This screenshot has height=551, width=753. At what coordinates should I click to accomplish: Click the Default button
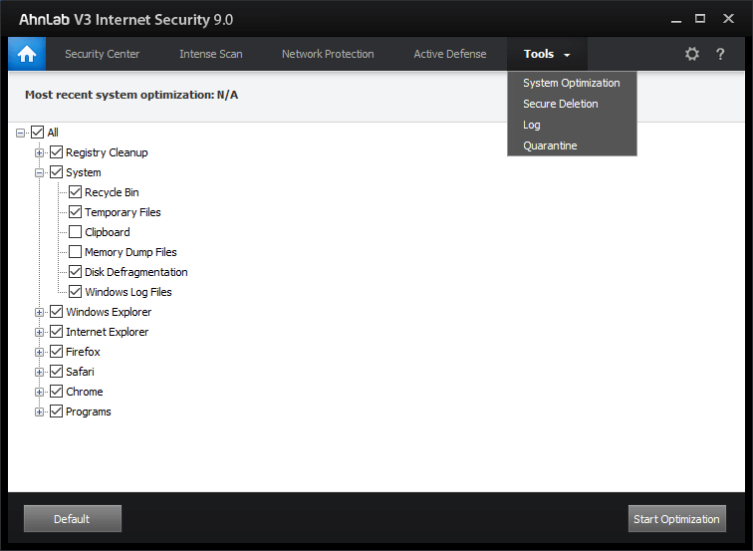[x=72, y=519]
